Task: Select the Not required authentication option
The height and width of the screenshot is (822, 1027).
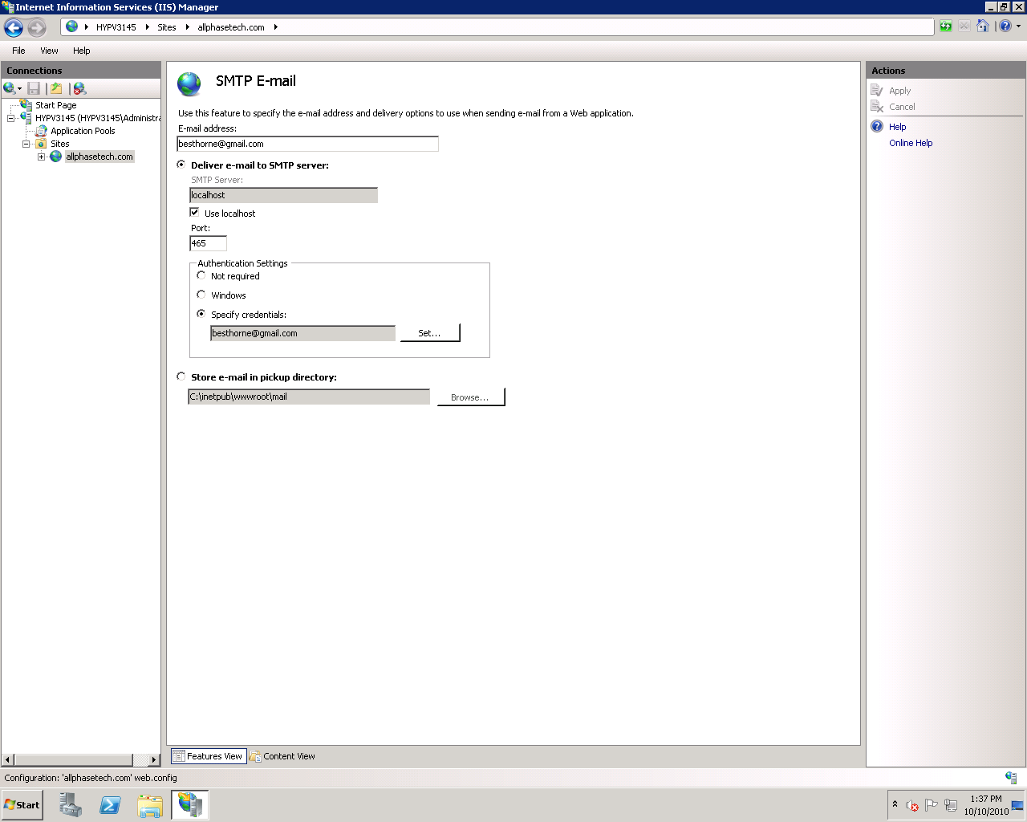Action: [201, 275]
